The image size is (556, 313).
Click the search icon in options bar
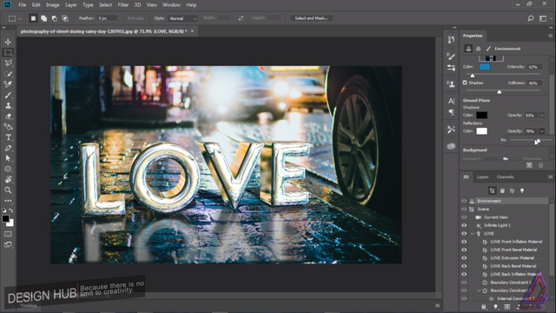pos(531,18)
